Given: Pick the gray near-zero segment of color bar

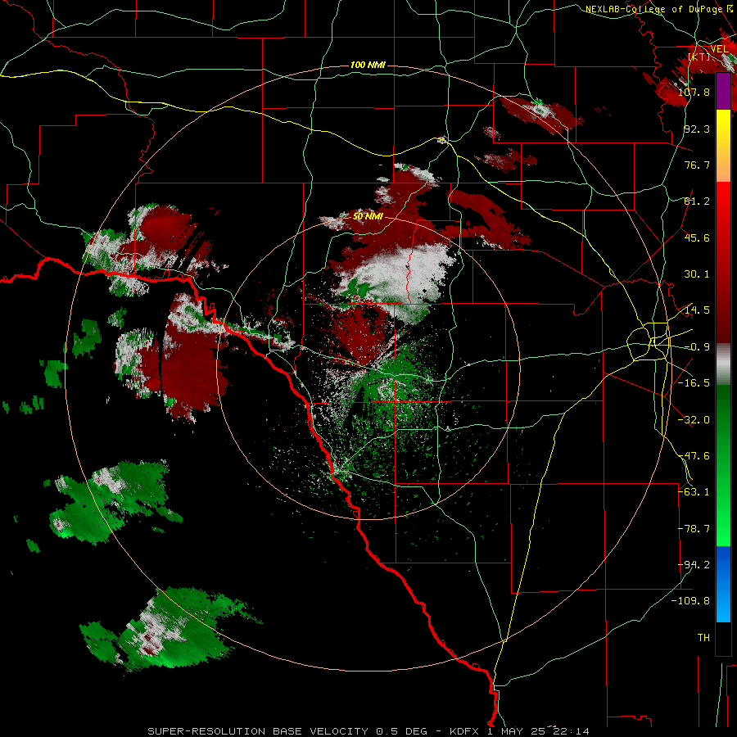Looking at the screenshot, I should point(723,364).
